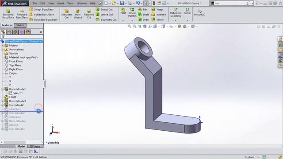Open the View menu
This screenshot has height=159, width=283.
coord(51,3)
